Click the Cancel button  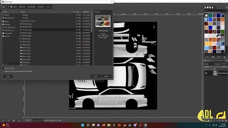pyautogui.click(x=106, y=76)
